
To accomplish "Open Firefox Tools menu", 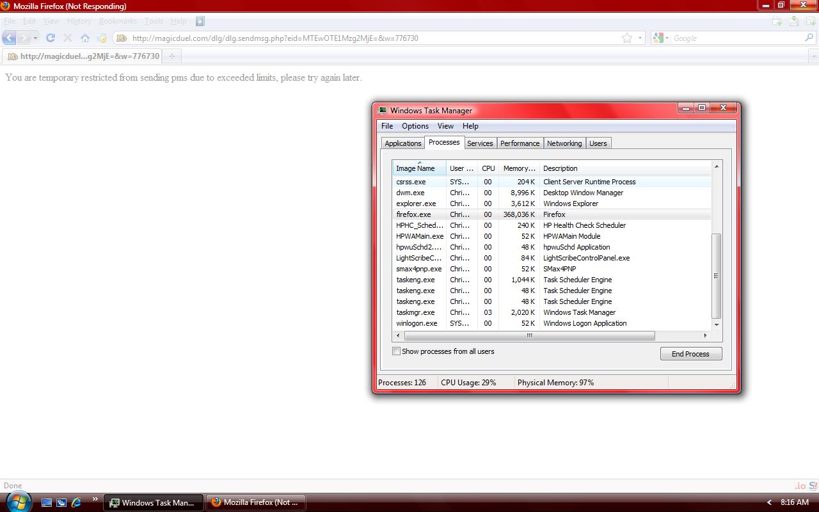I will [x=154, y=21].
